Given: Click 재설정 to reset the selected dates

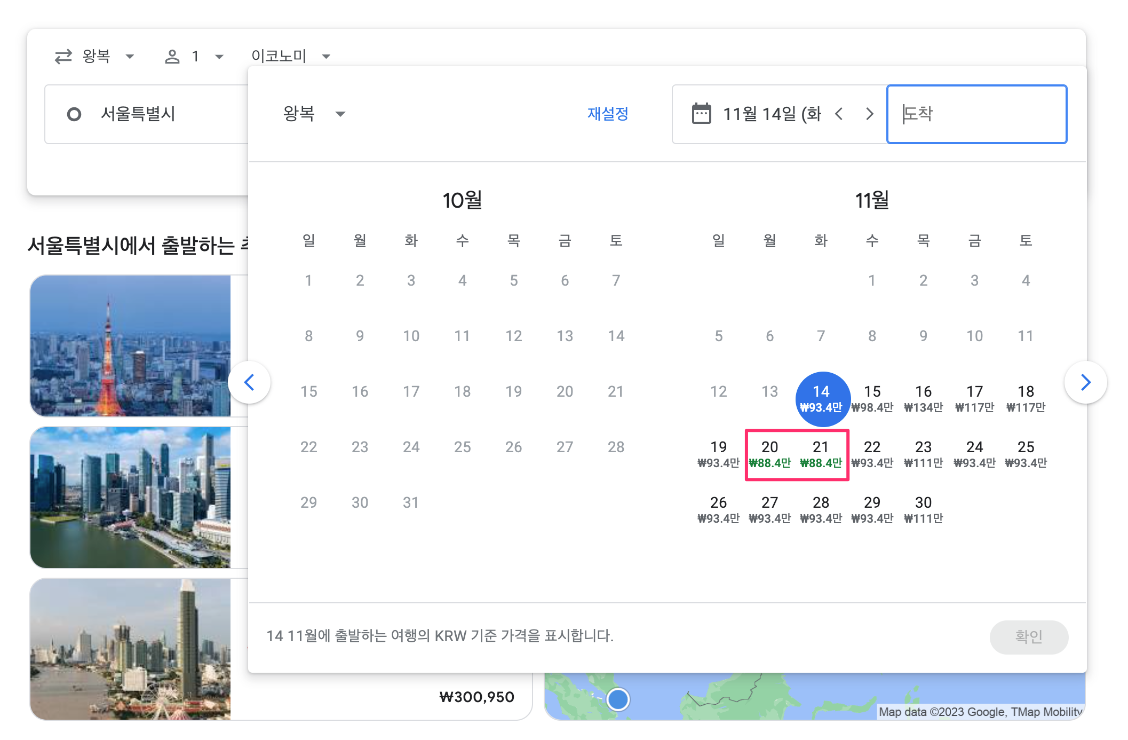Looking at the screenshot, I should [x=608, y=114].
